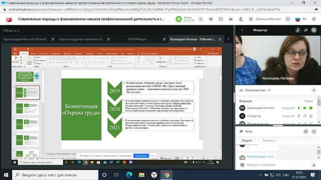Click the info icon beside Данные вебинара
This screenshot has height=180, width=321.
[x=251, y=19]
